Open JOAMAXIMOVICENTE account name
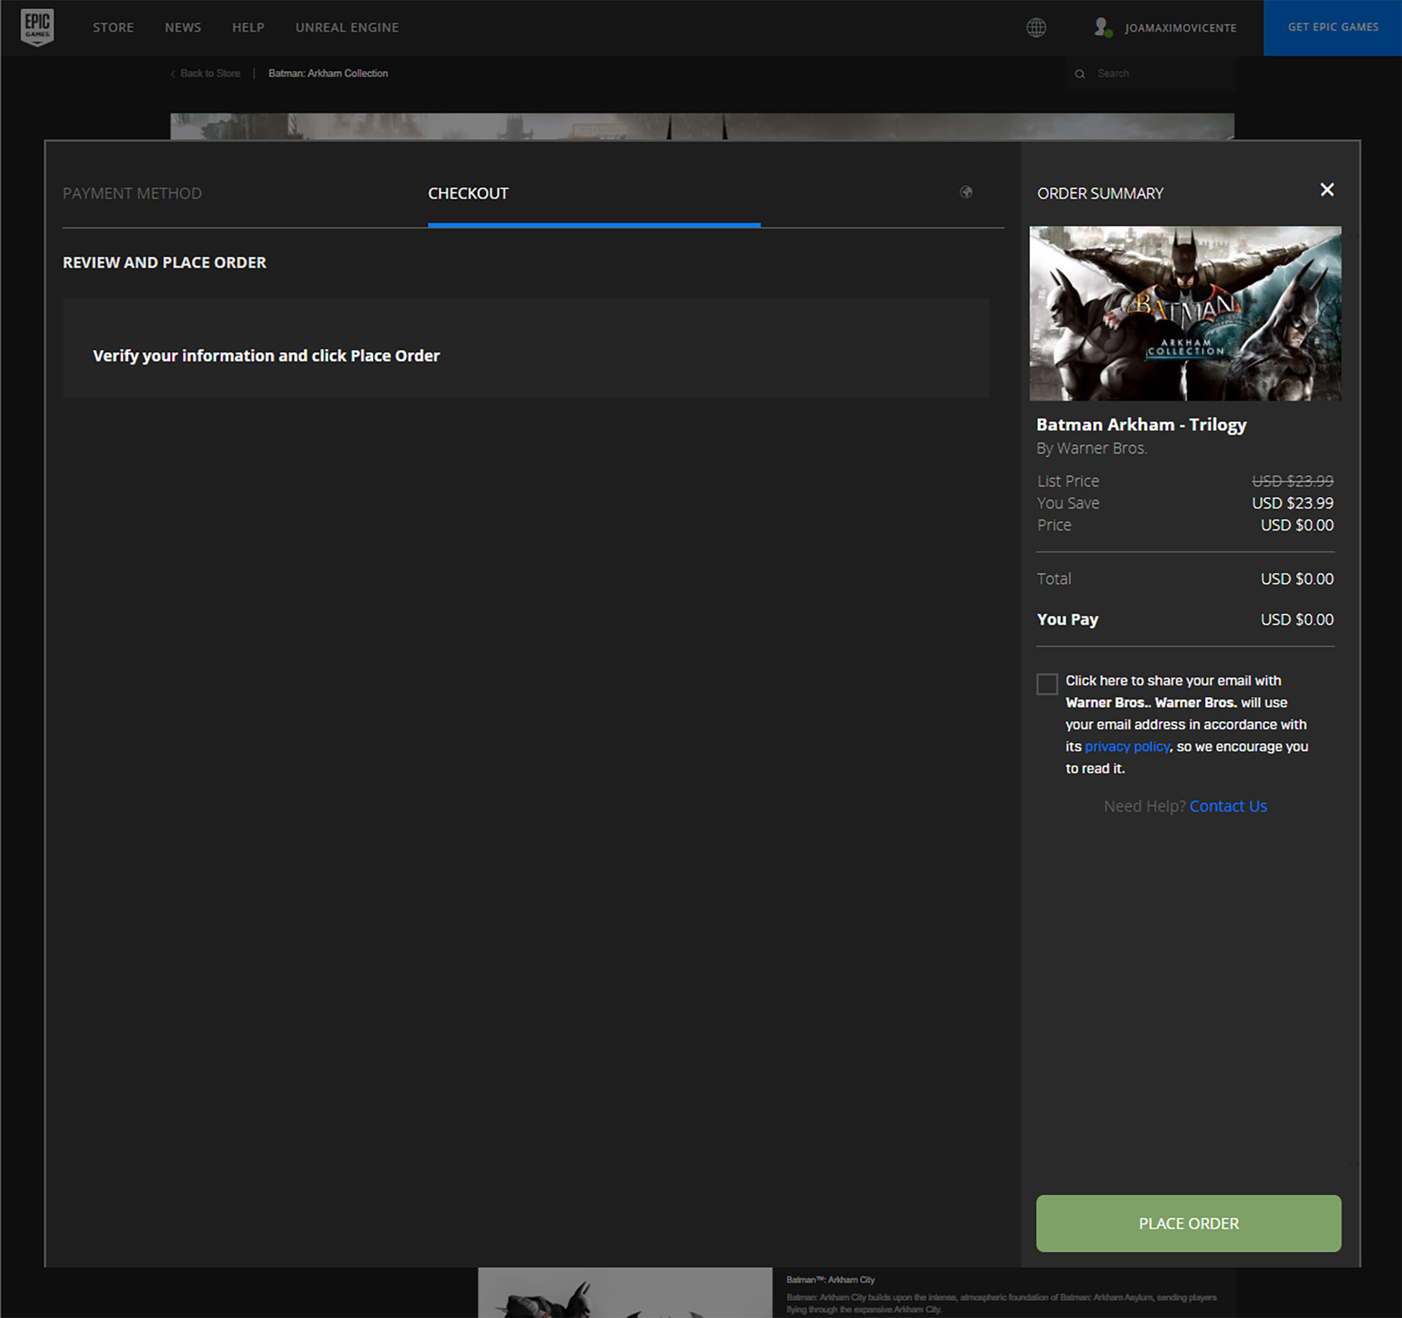Viewport: 1402px width, 1318px height. (x=1180, y=28)
